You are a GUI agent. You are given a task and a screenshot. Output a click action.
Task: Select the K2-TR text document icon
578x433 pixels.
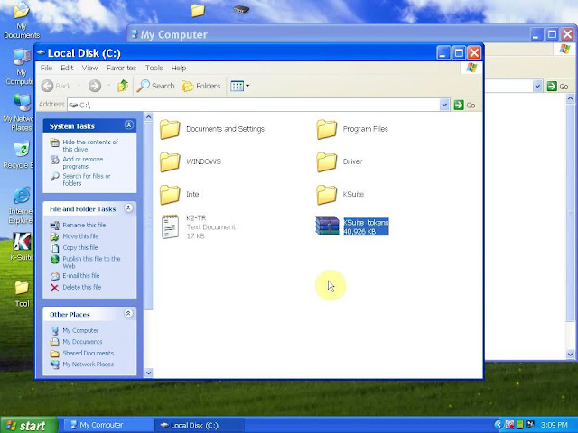[x=170, y=226]
